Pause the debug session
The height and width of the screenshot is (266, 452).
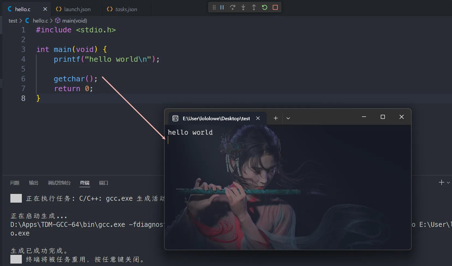click(x=222, y=7)
